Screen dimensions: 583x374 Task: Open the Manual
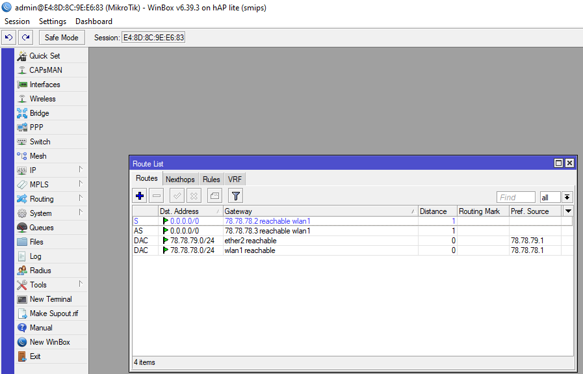[51, 328]
